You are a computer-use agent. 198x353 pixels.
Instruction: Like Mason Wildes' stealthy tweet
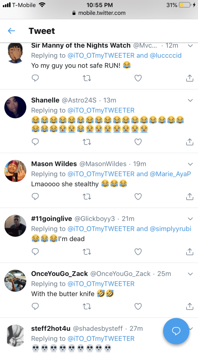138,196
